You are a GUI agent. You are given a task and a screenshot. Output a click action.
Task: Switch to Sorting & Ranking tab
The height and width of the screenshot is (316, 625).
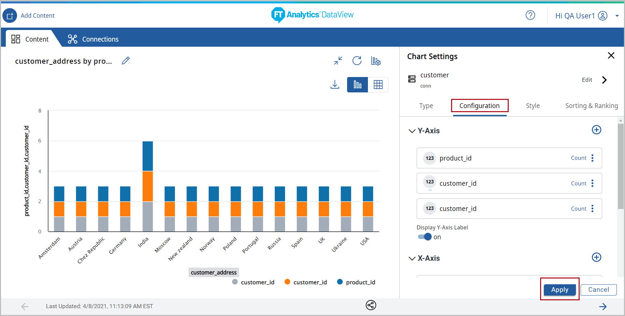coord(591,106)
